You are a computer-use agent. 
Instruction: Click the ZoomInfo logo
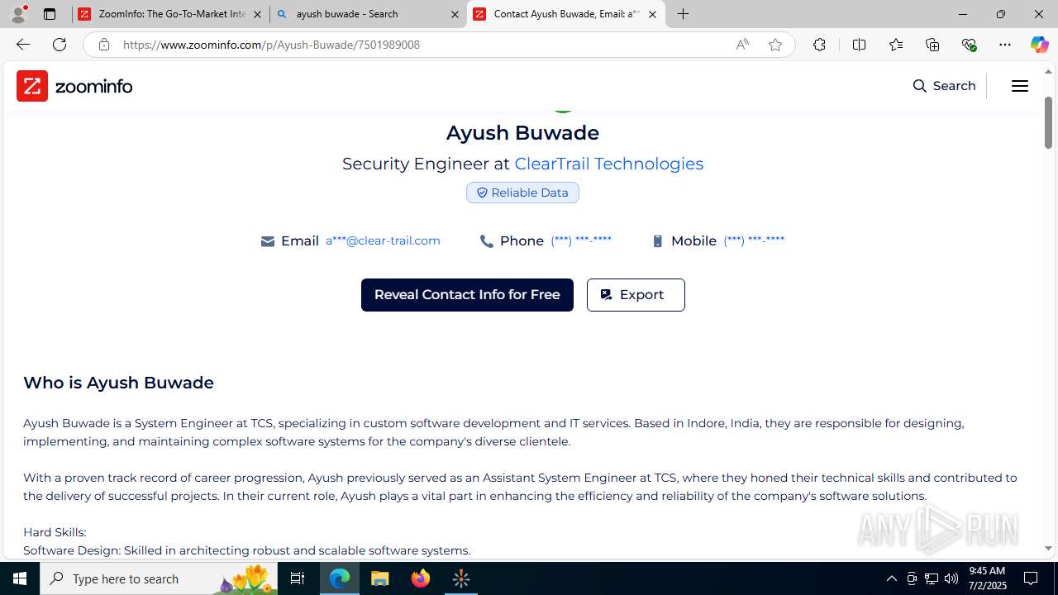(x=74, y=86)
